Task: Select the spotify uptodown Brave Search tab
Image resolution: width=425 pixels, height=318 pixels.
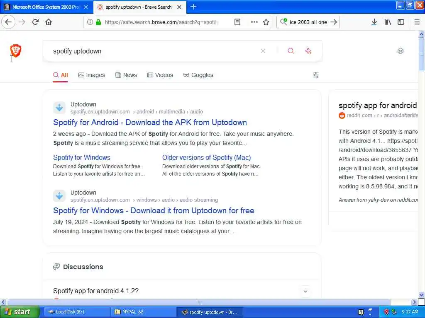Action: coord(139,7)
